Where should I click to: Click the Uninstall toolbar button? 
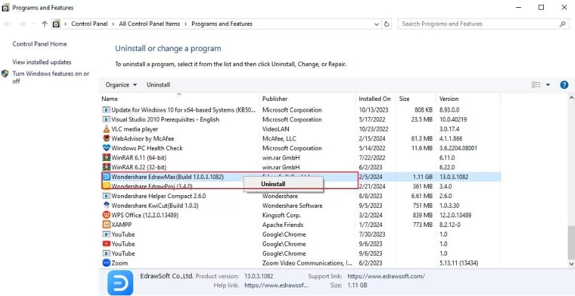[x=158, y=85]
